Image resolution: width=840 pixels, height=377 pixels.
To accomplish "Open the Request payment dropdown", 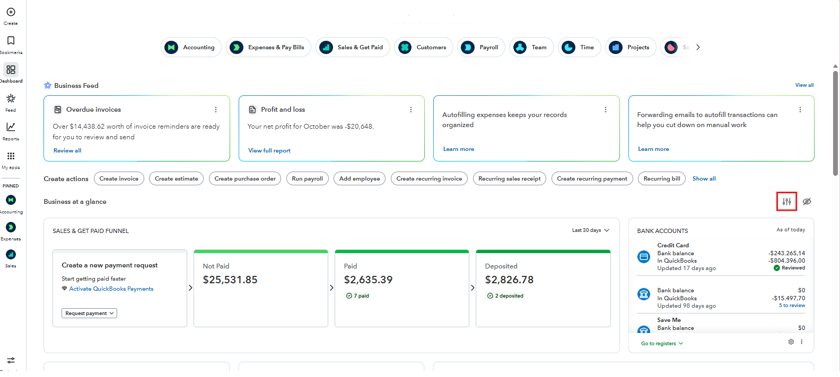I will tap(89, 313).
